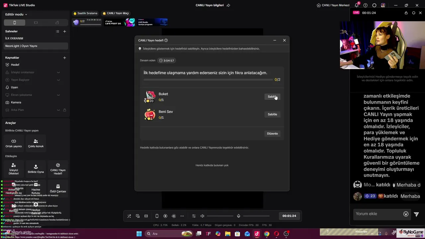425x239 pixels.
Task: Open İzleyici Dilekleri tool
Action: coord(14,169)
